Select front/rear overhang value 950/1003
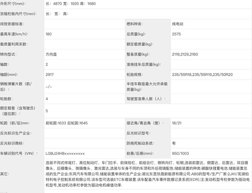The height and width of the screenshot is (193, 252). [x=180, y=153]
